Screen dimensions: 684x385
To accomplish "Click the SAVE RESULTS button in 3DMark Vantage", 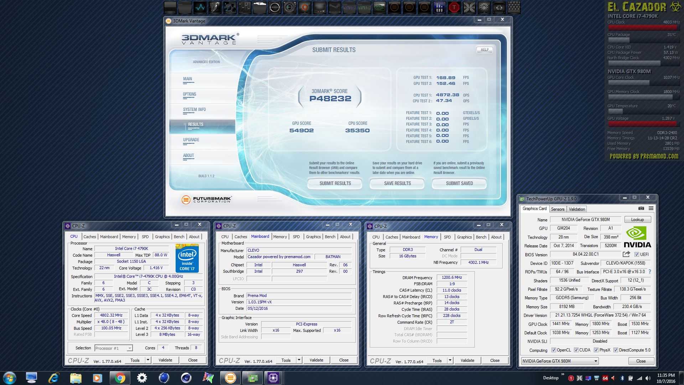I will (397, 183).
